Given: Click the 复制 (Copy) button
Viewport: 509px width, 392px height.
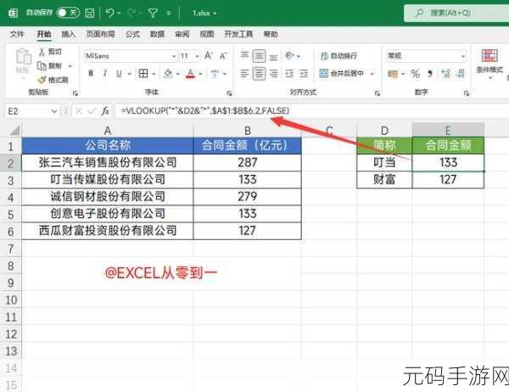Looking at the screenshot, I should coord(50,65).
